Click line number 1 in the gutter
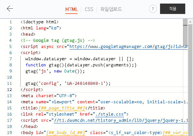193x136 pixels. (11, 22)
